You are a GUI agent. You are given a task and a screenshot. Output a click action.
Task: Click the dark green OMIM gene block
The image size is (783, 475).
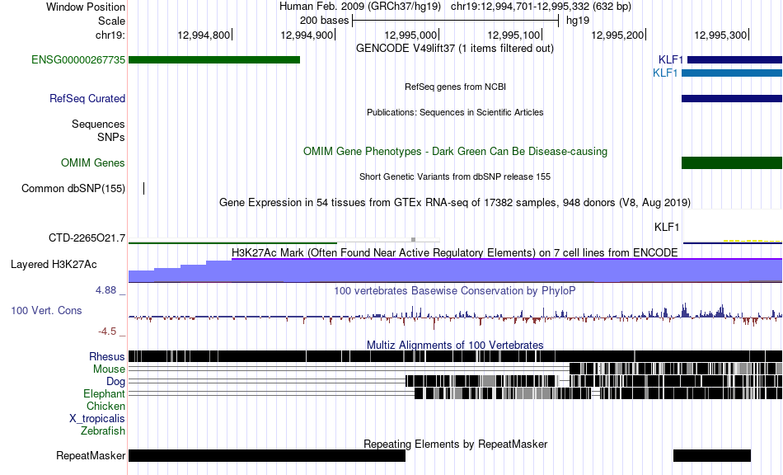pyautogui.click(x=732, y=162)
